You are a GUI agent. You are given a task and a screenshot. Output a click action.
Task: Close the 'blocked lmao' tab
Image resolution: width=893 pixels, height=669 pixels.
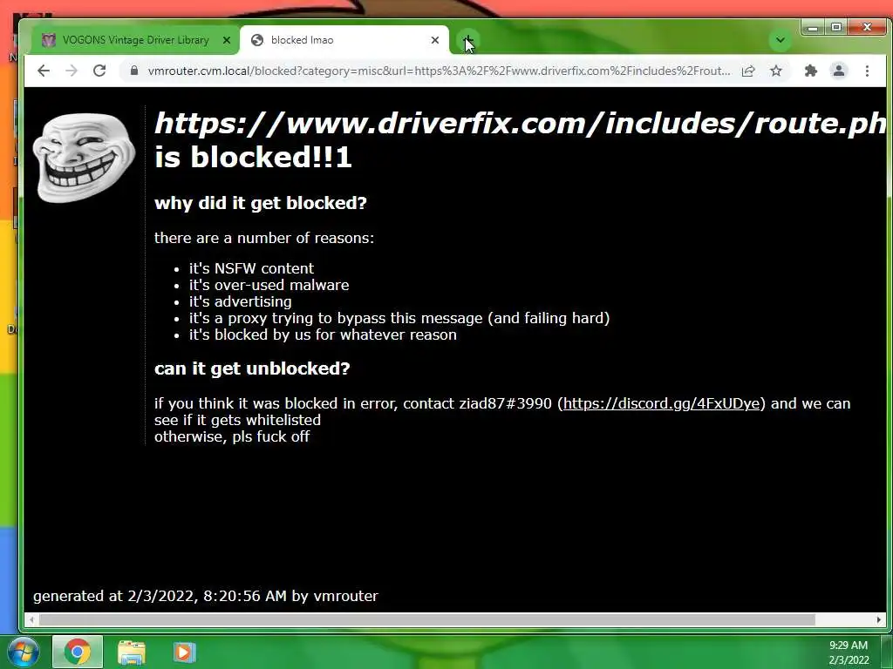point(435,40)
